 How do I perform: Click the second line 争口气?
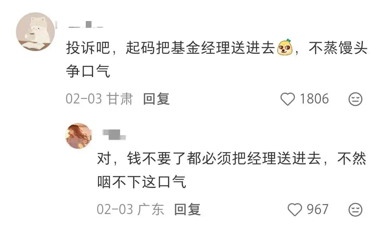point(88,71)
